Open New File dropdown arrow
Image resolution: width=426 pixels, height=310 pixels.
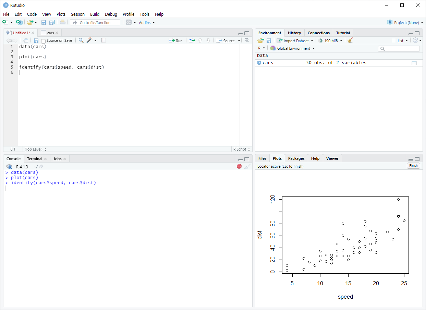tap(11, 23)
